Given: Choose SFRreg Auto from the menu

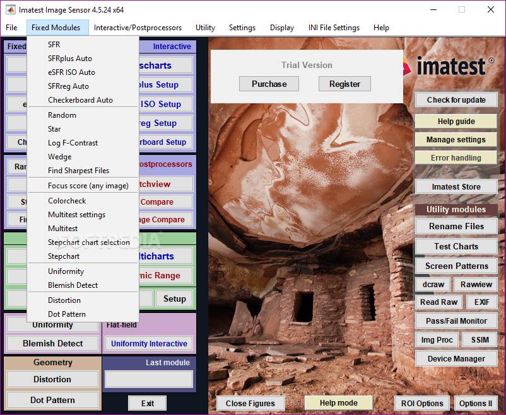Looking at the screenshot, I should 83,86.
